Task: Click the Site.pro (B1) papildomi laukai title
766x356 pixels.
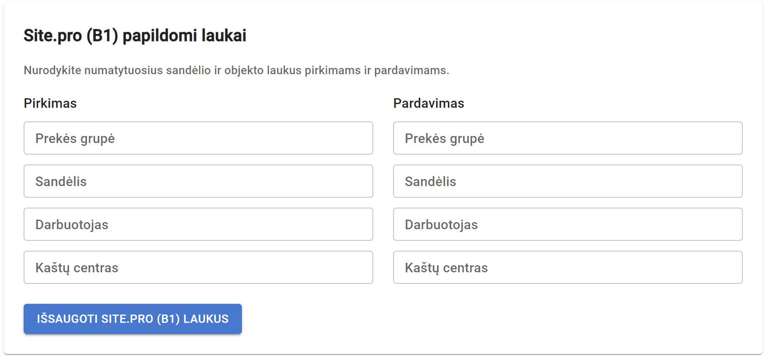Action: tap(135, 36)
